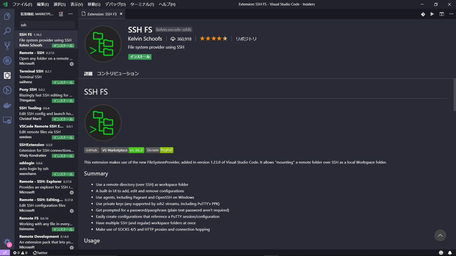Image resolution: width=456 pixels, height=256 pixels.
Task: Install Remote FS by liximomo
Action: point(63,229)
